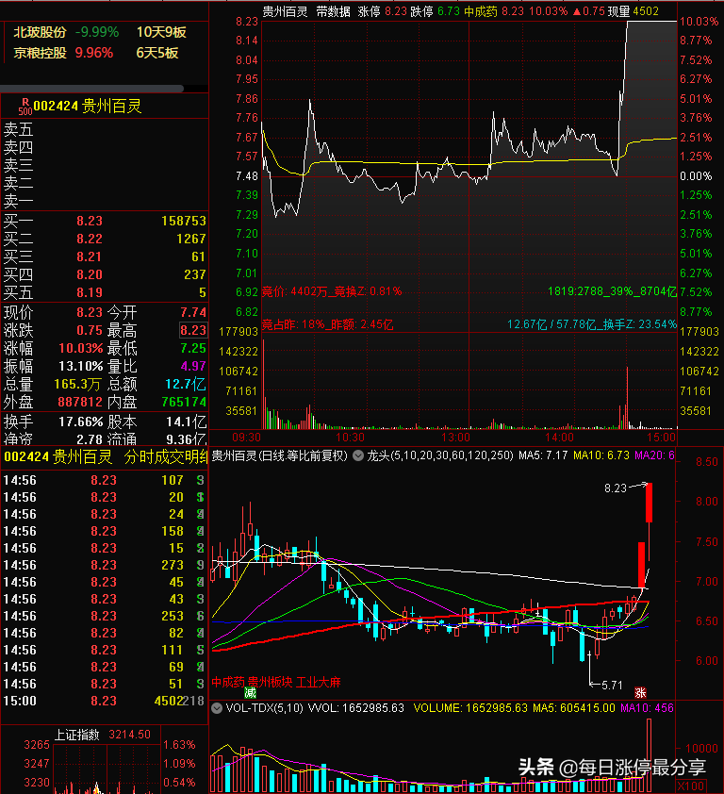The height and width of the screenshot is (794, 724).
Task: Click the R 500 marker beside stock code
Action: [x=25, y=107]
